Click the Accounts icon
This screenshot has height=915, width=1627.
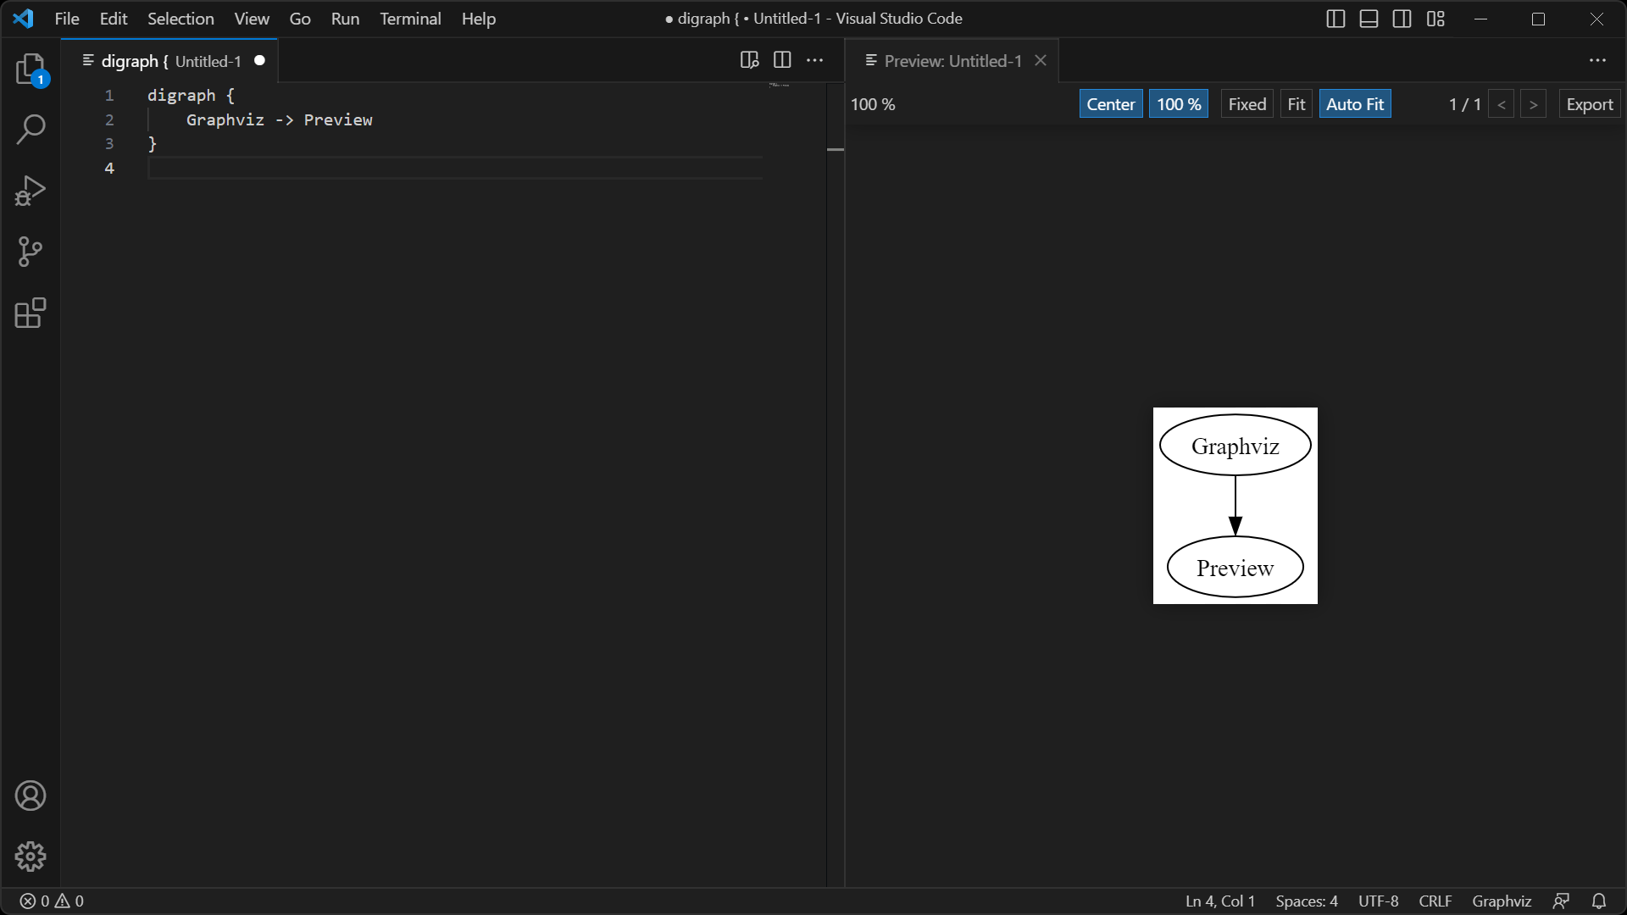point(31,796)
